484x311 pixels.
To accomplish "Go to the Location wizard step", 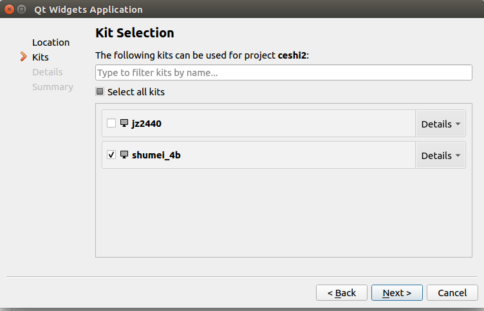I will pyautogui.click(x=51, y=42).
